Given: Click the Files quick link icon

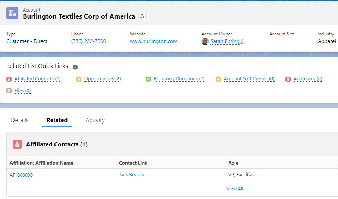Looking at the screenshot, I should click(x=9, y=91).
